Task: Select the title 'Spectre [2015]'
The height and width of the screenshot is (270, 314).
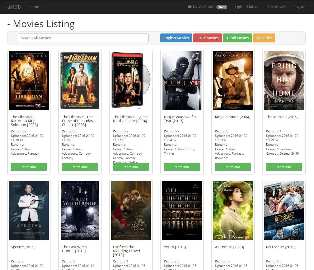Action: tap(23, 247)
